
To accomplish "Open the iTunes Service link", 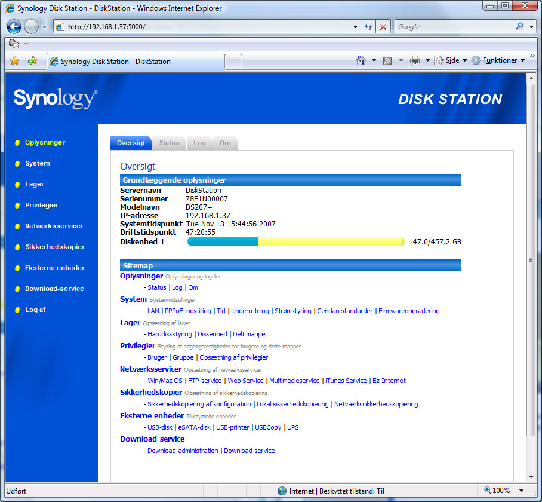I will click(346, 381).
